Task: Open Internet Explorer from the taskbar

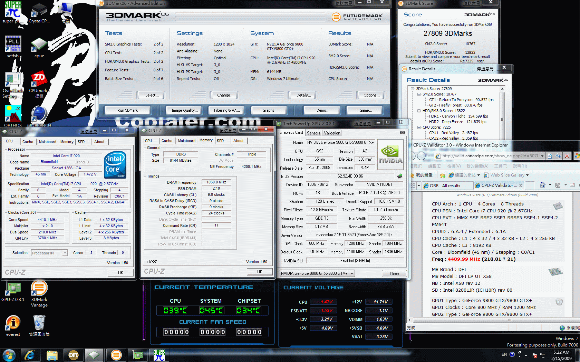Action: pos(30,355)
